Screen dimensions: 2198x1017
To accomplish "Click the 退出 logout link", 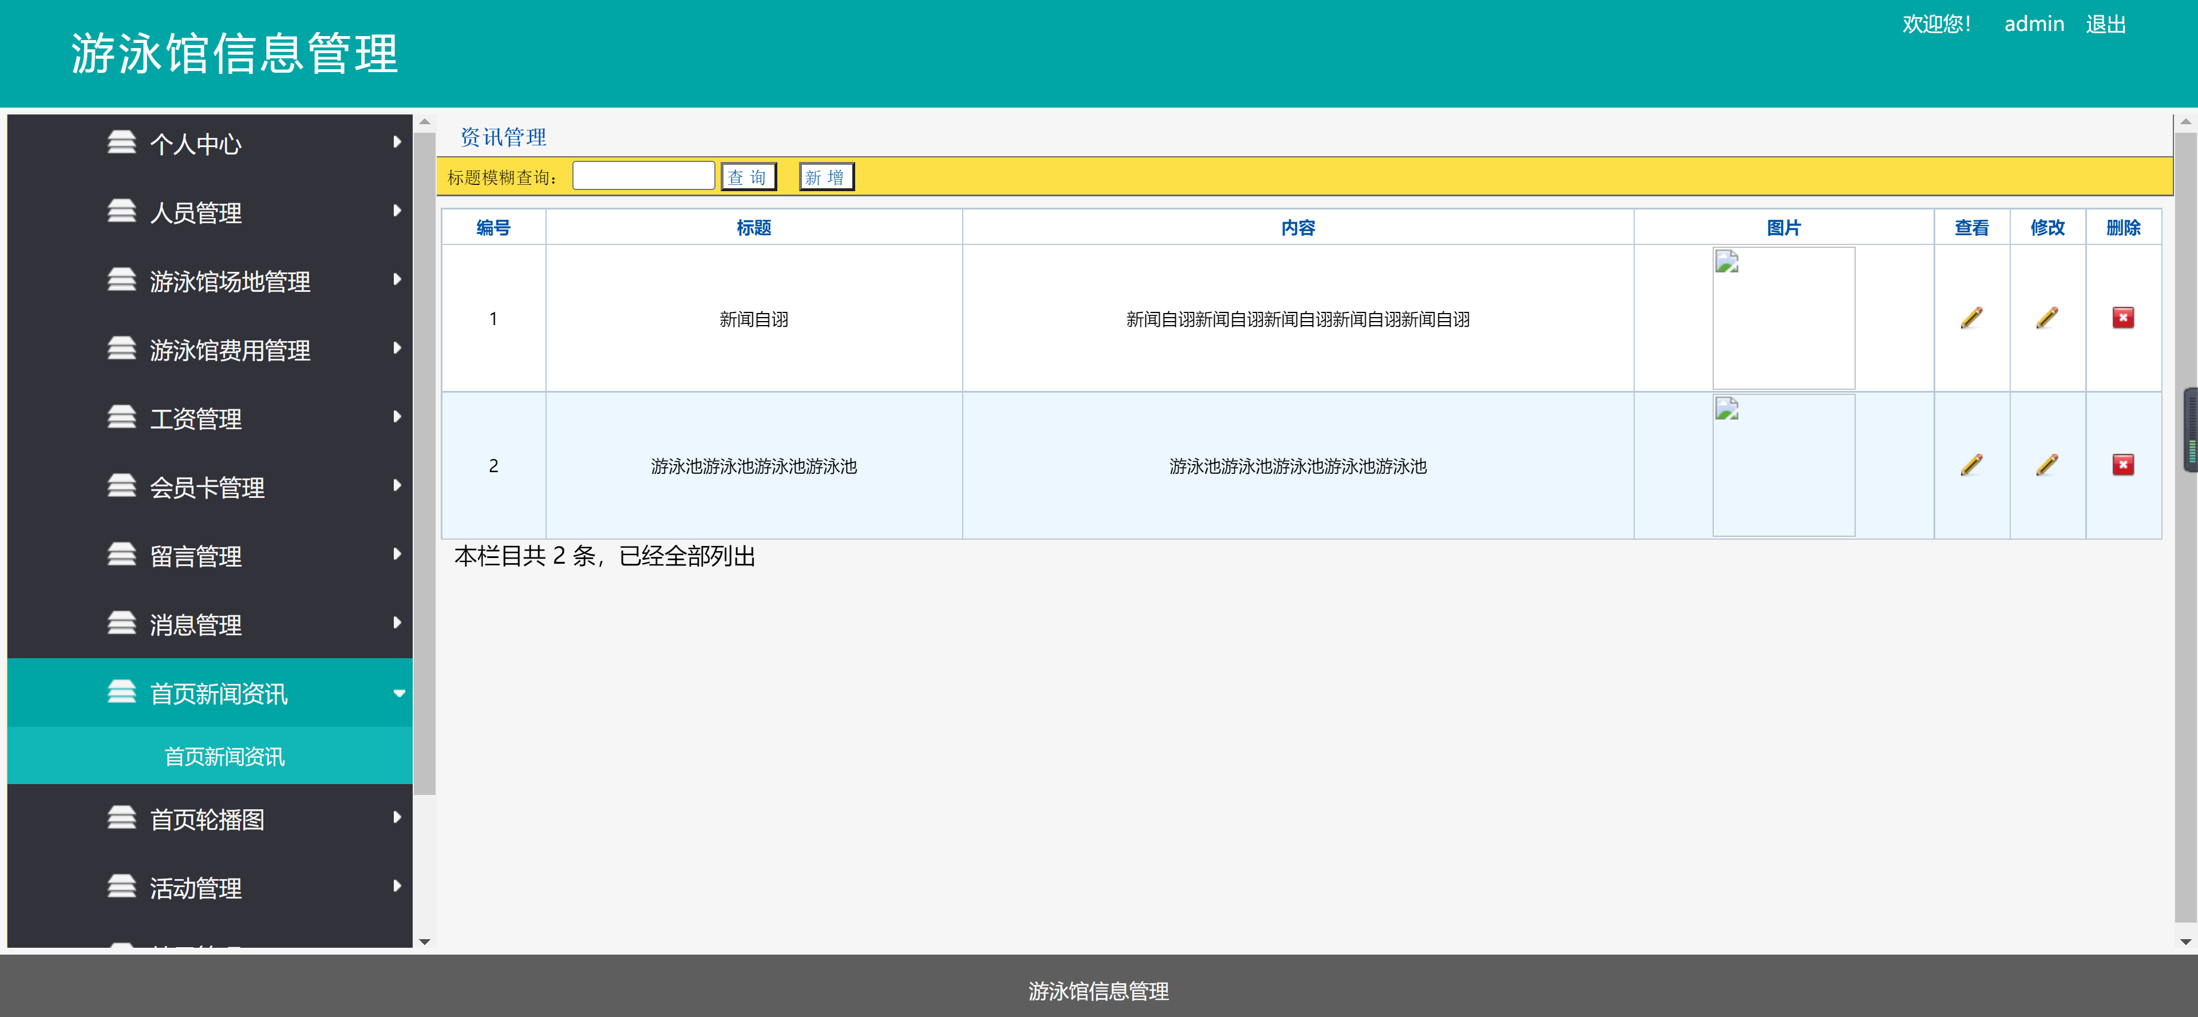I will pyautogui.click(x=2105, y=24).
